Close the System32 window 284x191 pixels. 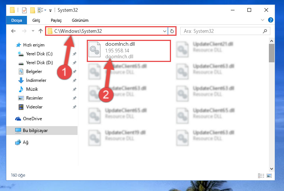pos(266,10)
